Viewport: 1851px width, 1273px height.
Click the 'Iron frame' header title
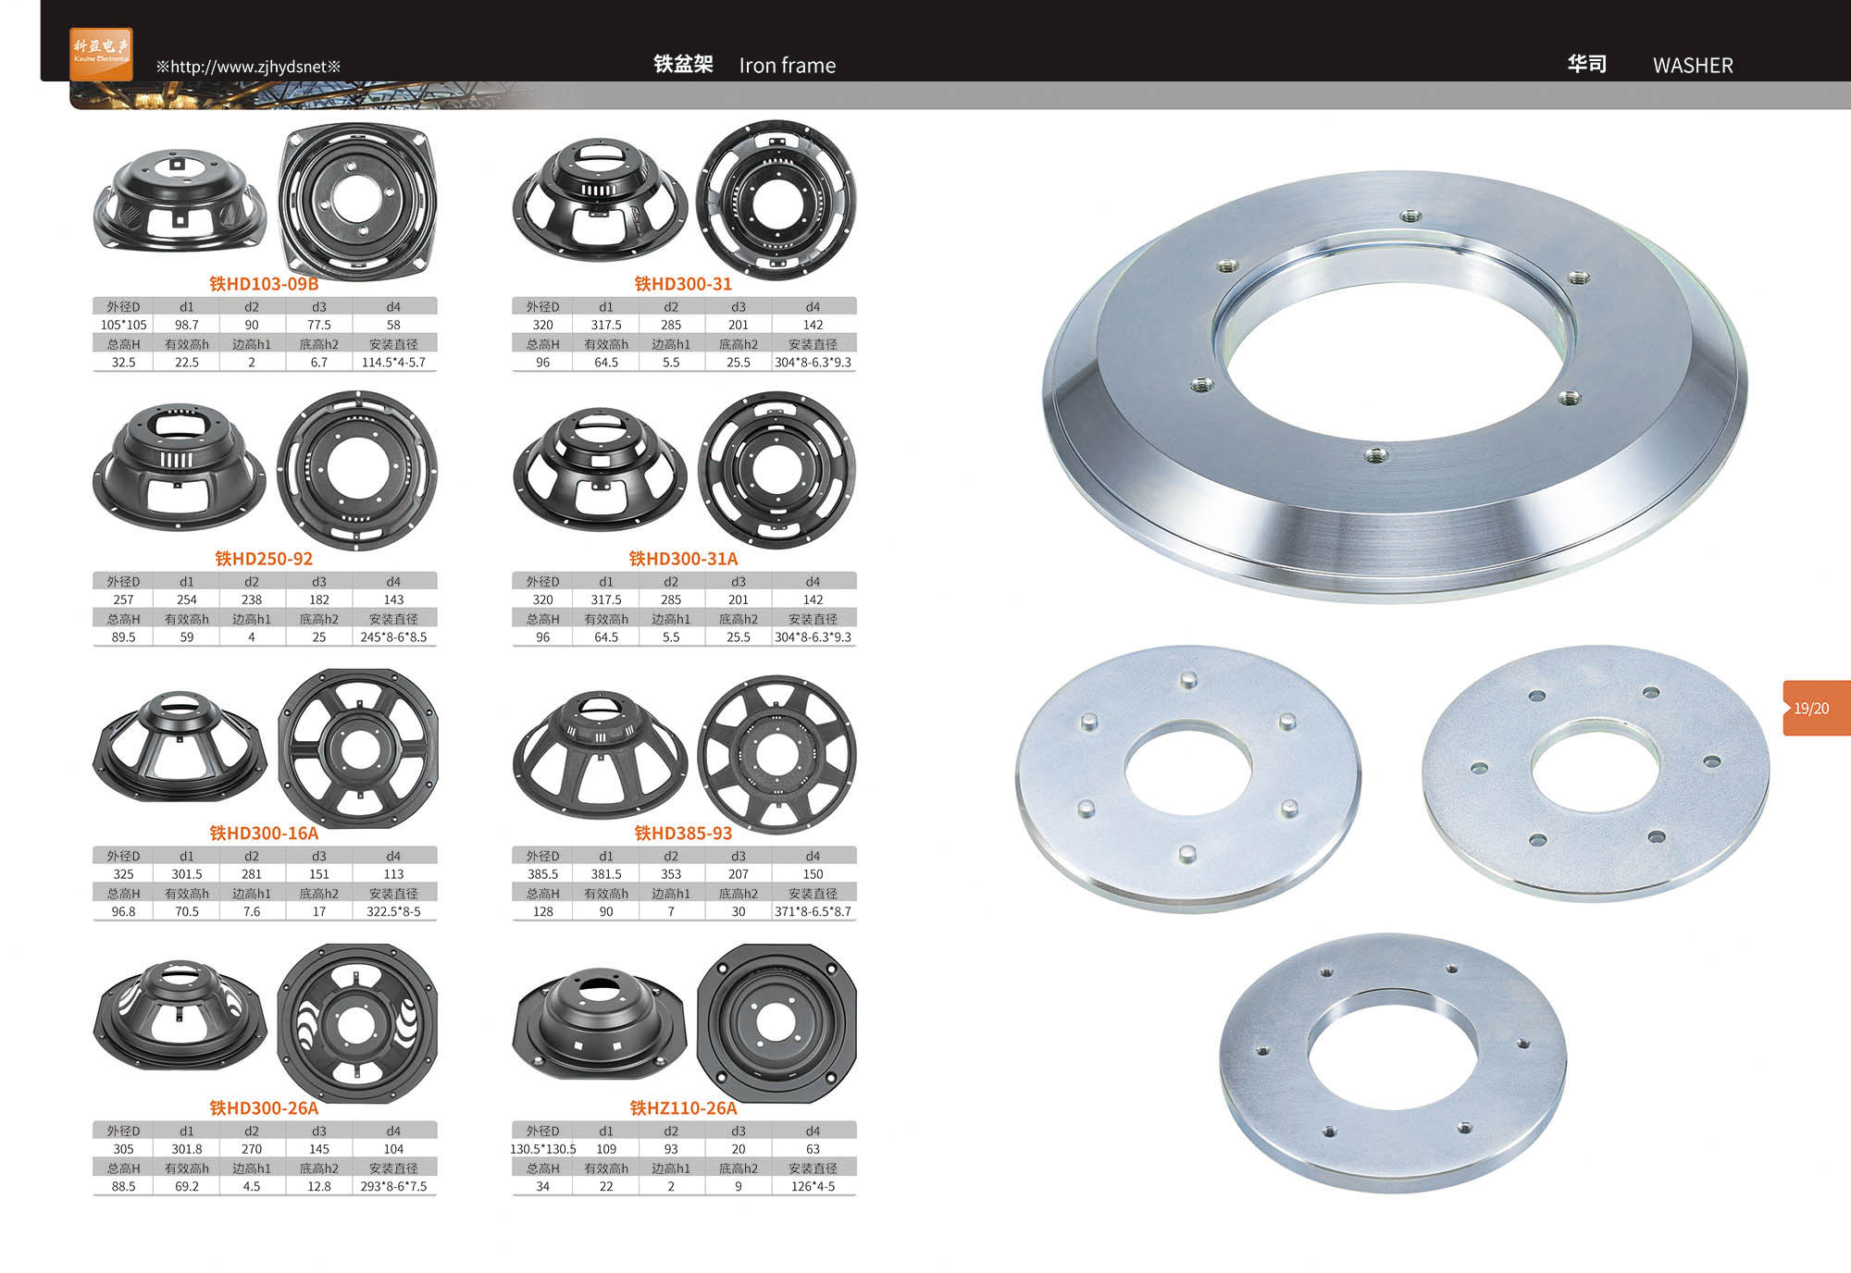tap(787, 66)
